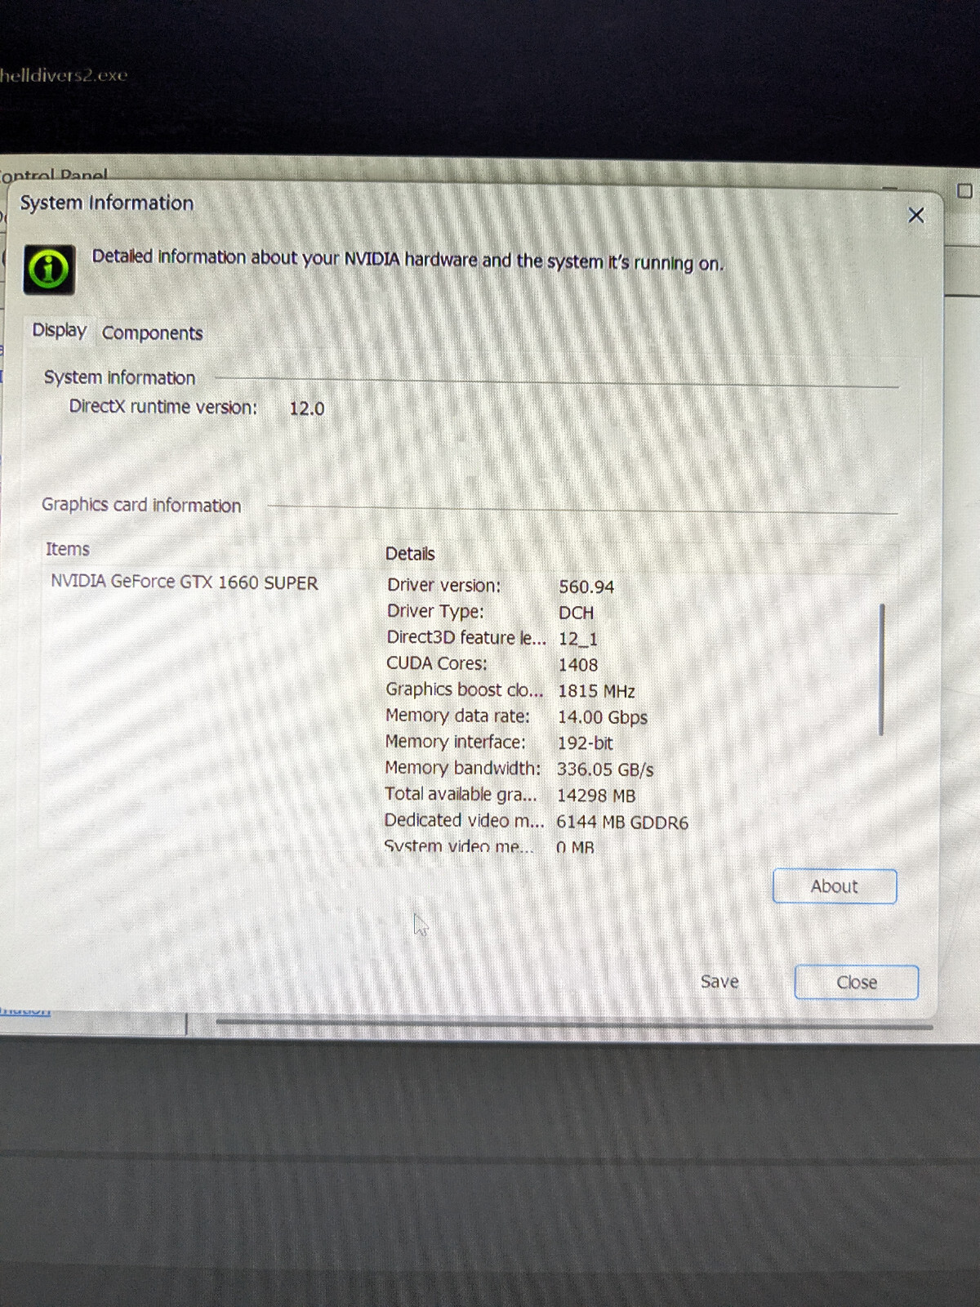Click the Close button
The width and height of the screenshot is (980, 1307).
click(856, 982)
